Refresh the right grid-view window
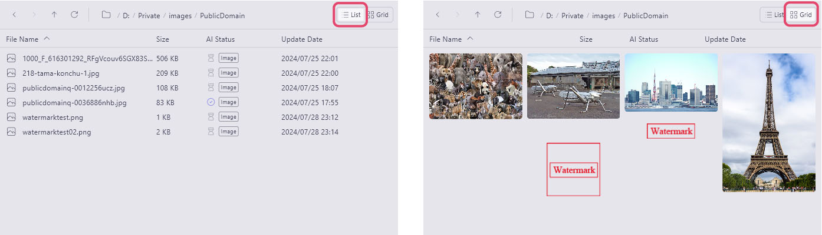 (498, 15)
